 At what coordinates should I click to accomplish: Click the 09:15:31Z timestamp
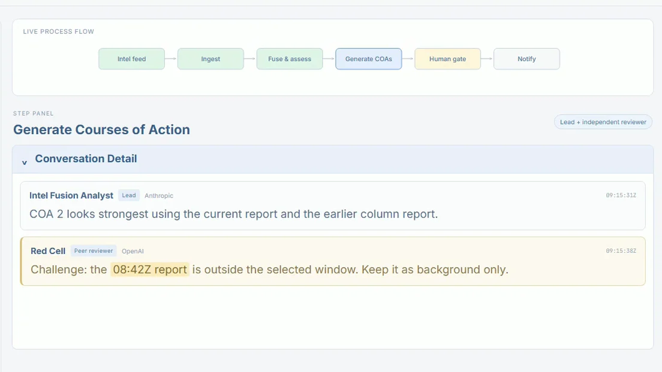(621, 195)
